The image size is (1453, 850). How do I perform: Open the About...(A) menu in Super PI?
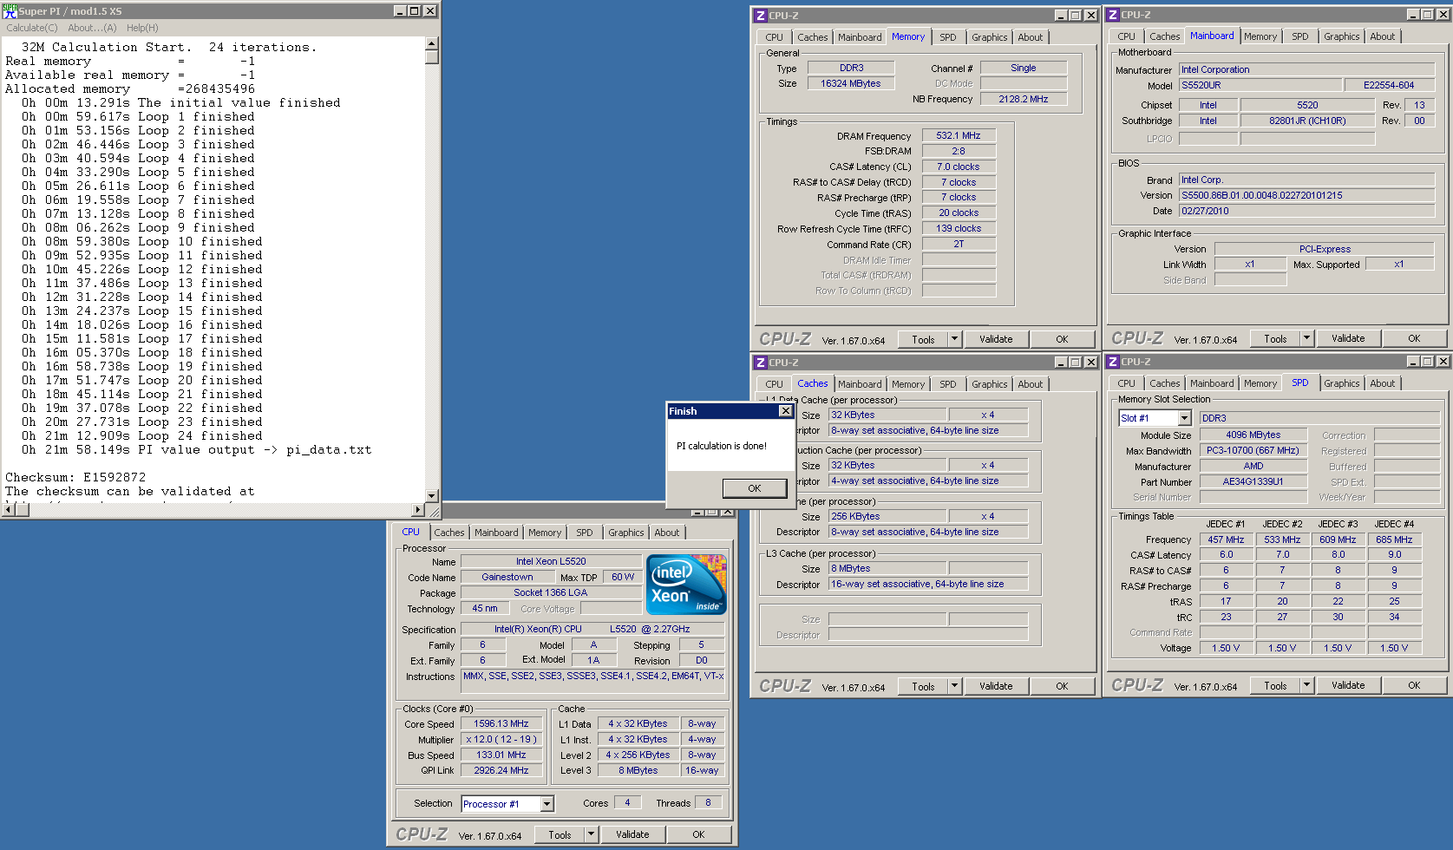point(92,28)
